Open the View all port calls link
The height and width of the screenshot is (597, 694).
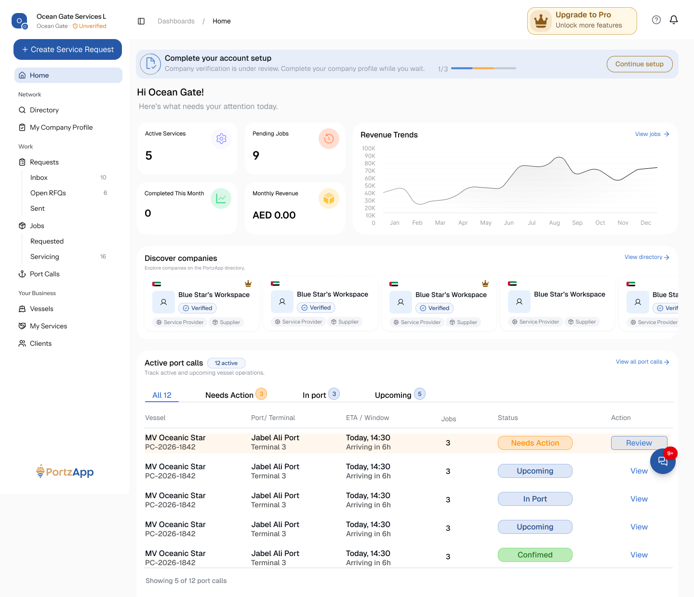pyautogui.click(x=642, y=362)
